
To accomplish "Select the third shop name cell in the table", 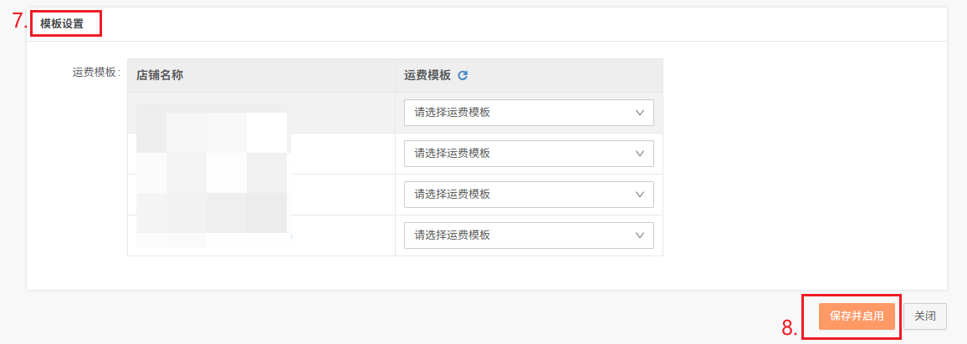I will (x=261, y=195).
